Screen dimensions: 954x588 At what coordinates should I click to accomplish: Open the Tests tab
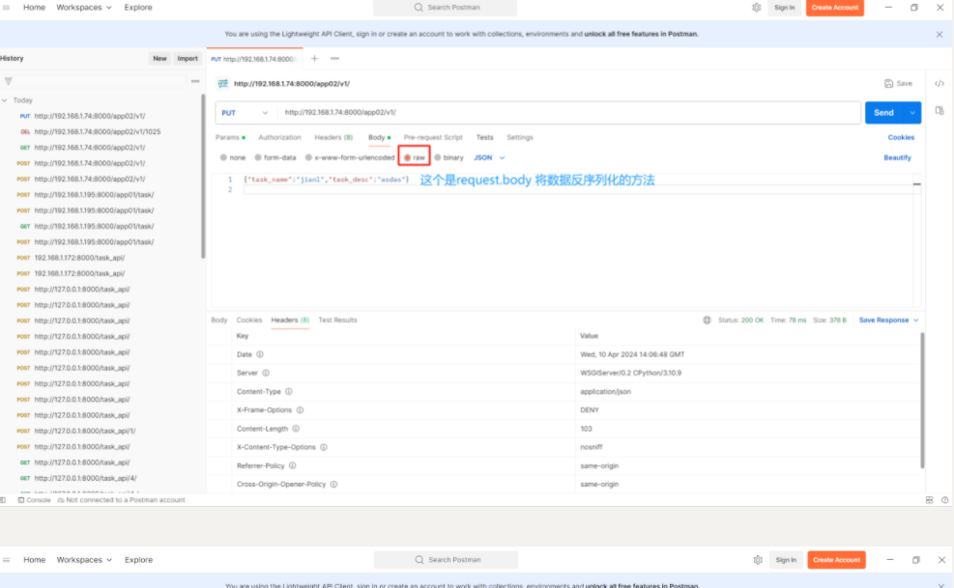coord(485,137)
